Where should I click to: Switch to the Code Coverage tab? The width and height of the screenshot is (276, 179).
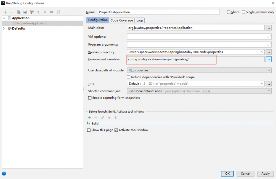(x=121, y=20)
